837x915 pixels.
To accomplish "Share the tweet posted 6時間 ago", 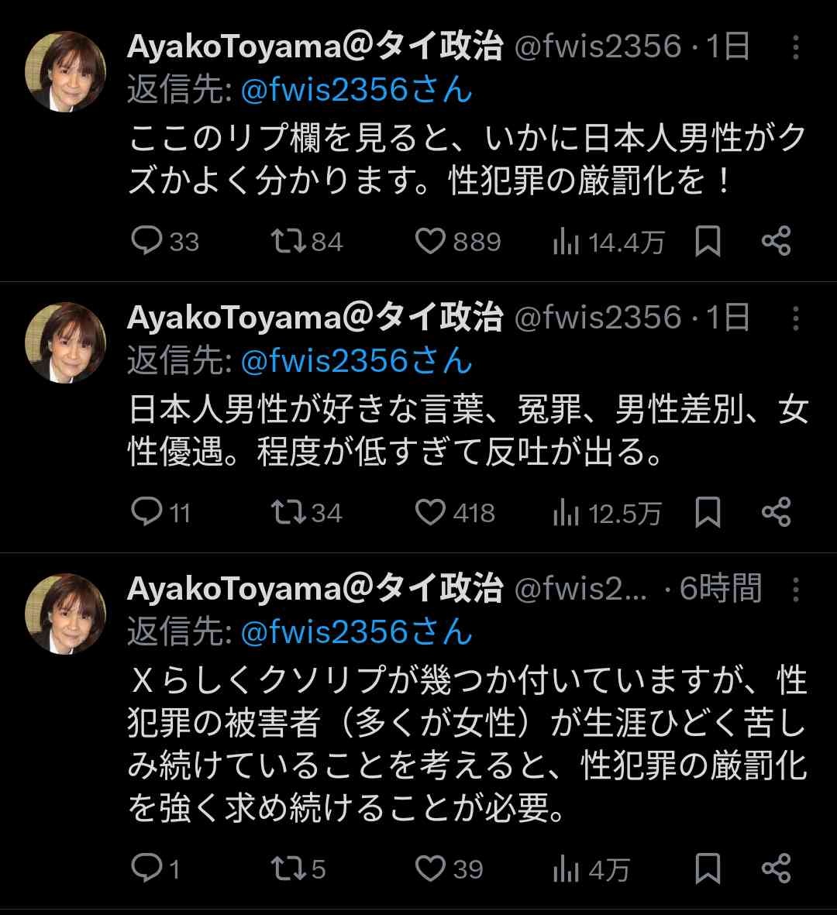I will point(776,869).
